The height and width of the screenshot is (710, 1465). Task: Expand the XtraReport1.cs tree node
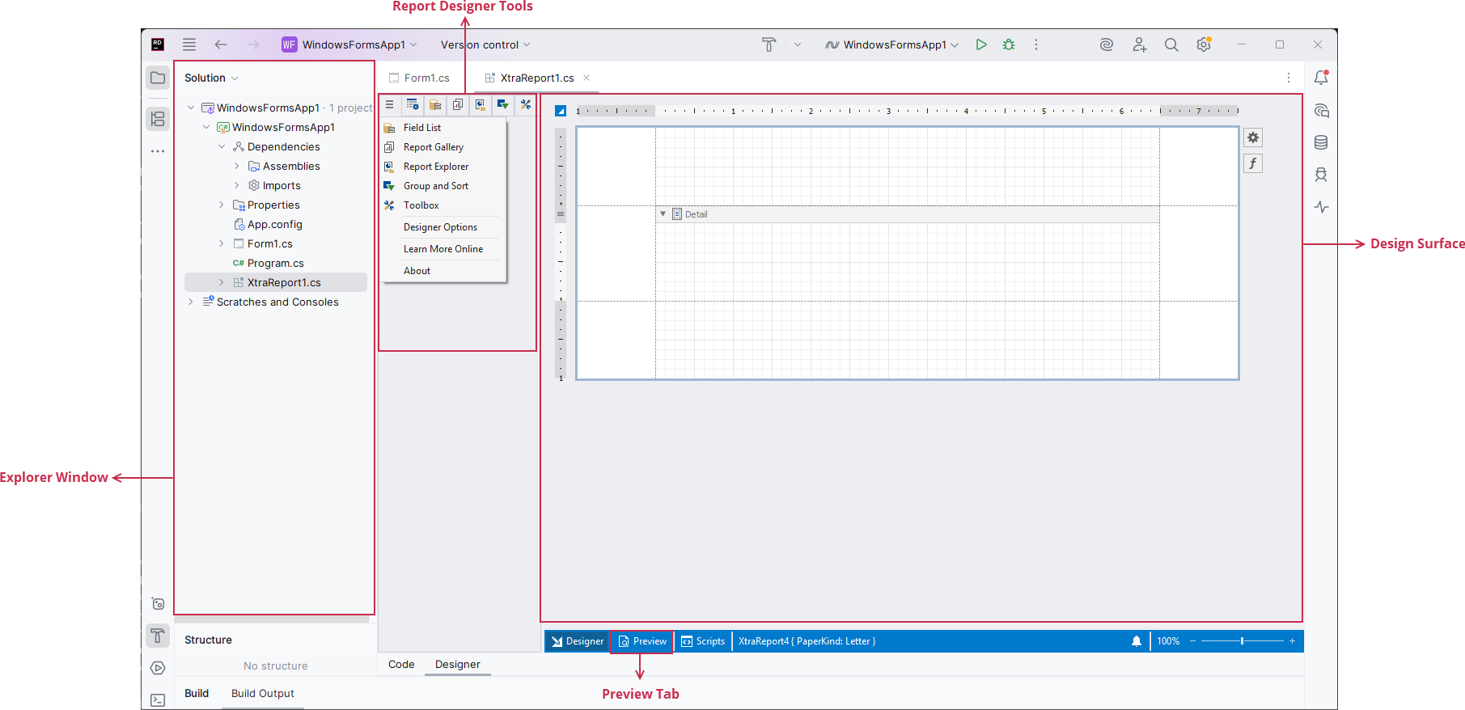[222, 282]
